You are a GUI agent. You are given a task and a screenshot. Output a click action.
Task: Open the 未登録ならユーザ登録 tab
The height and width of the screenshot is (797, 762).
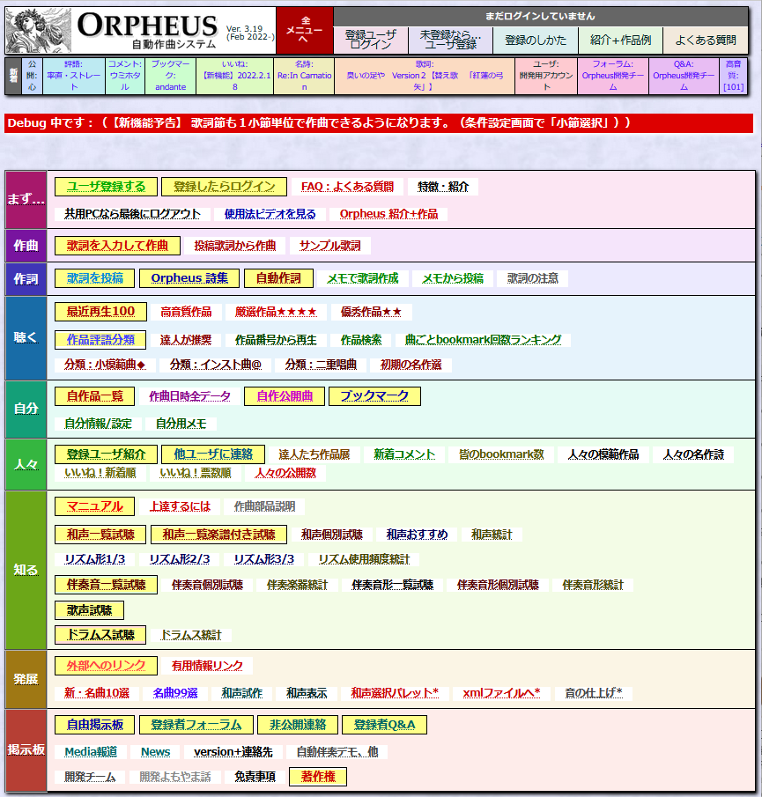click(x=450, y=40)
